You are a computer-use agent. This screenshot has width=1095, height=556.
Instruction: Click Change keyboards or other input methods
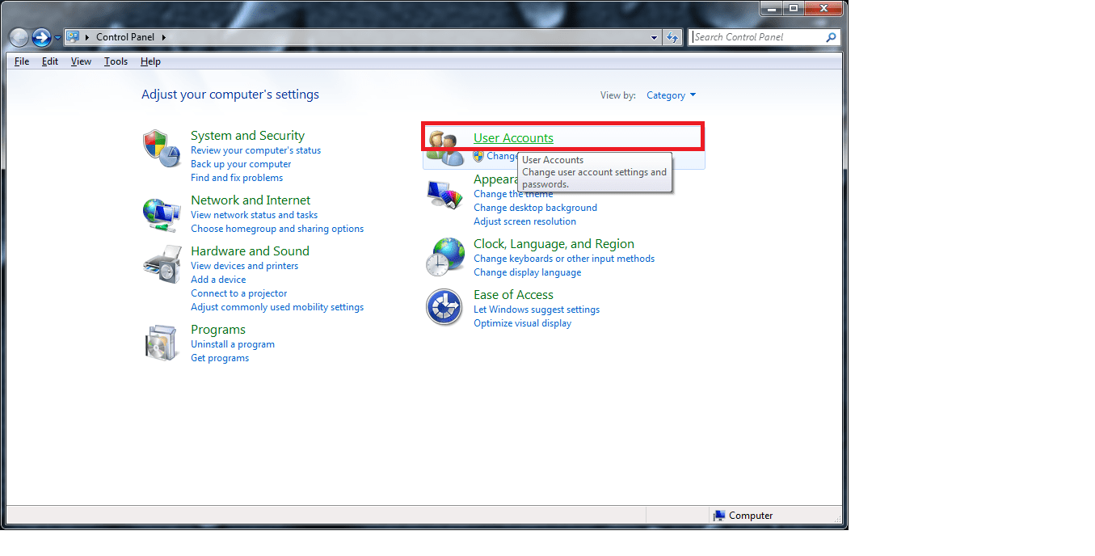[x=564, y=259]
